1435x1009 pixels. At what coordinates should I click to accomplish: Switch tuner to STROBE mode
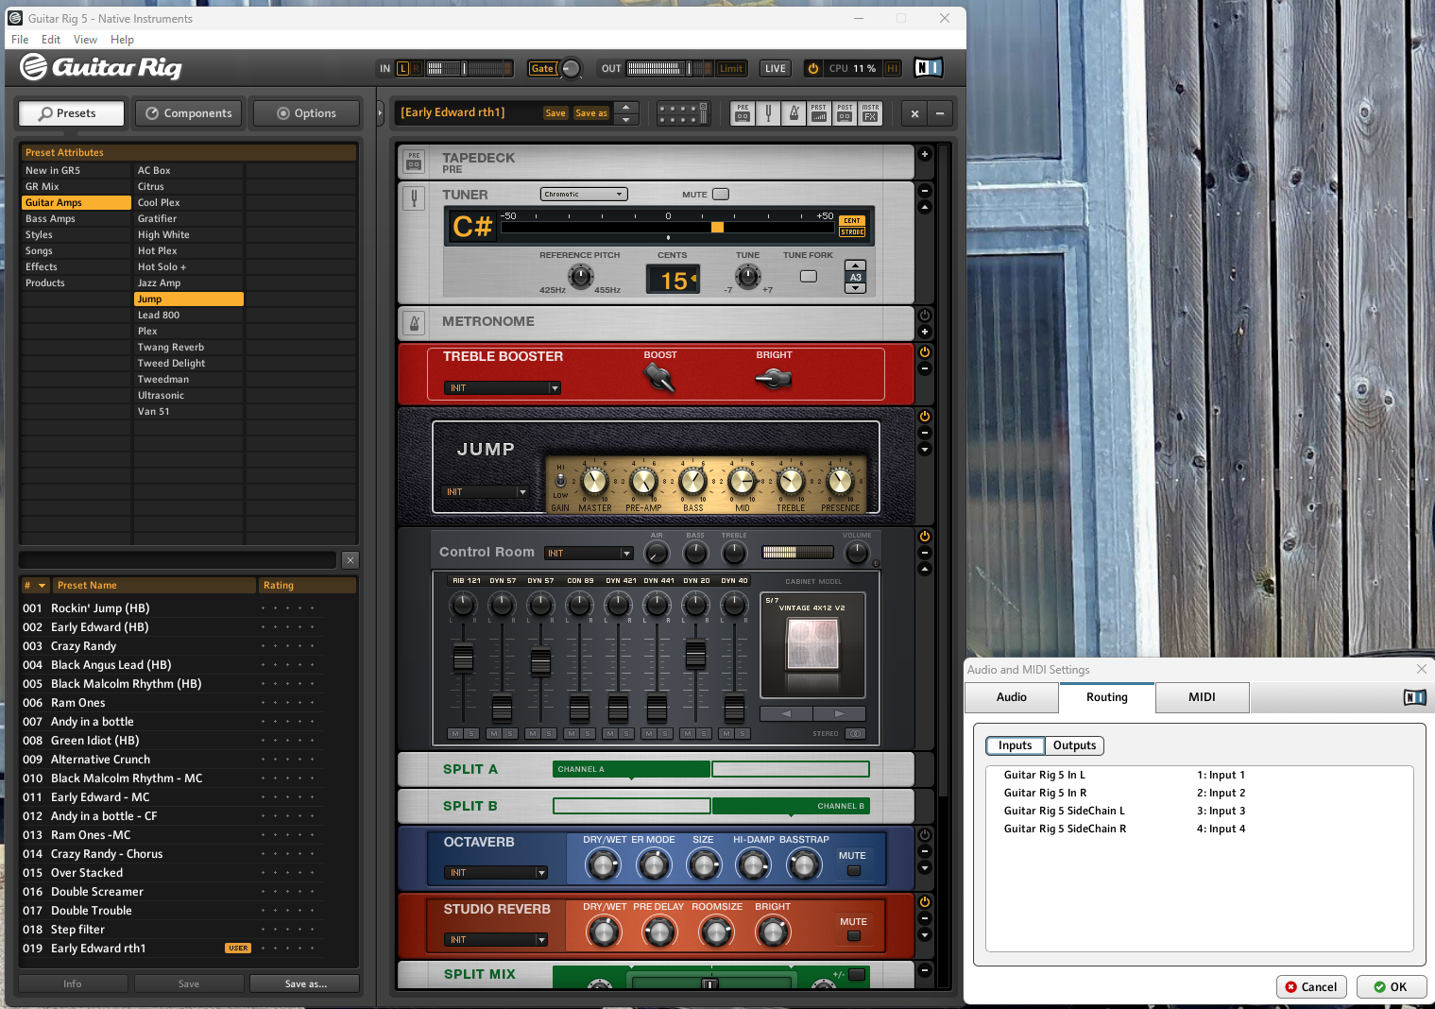click(x=852, y=231)
